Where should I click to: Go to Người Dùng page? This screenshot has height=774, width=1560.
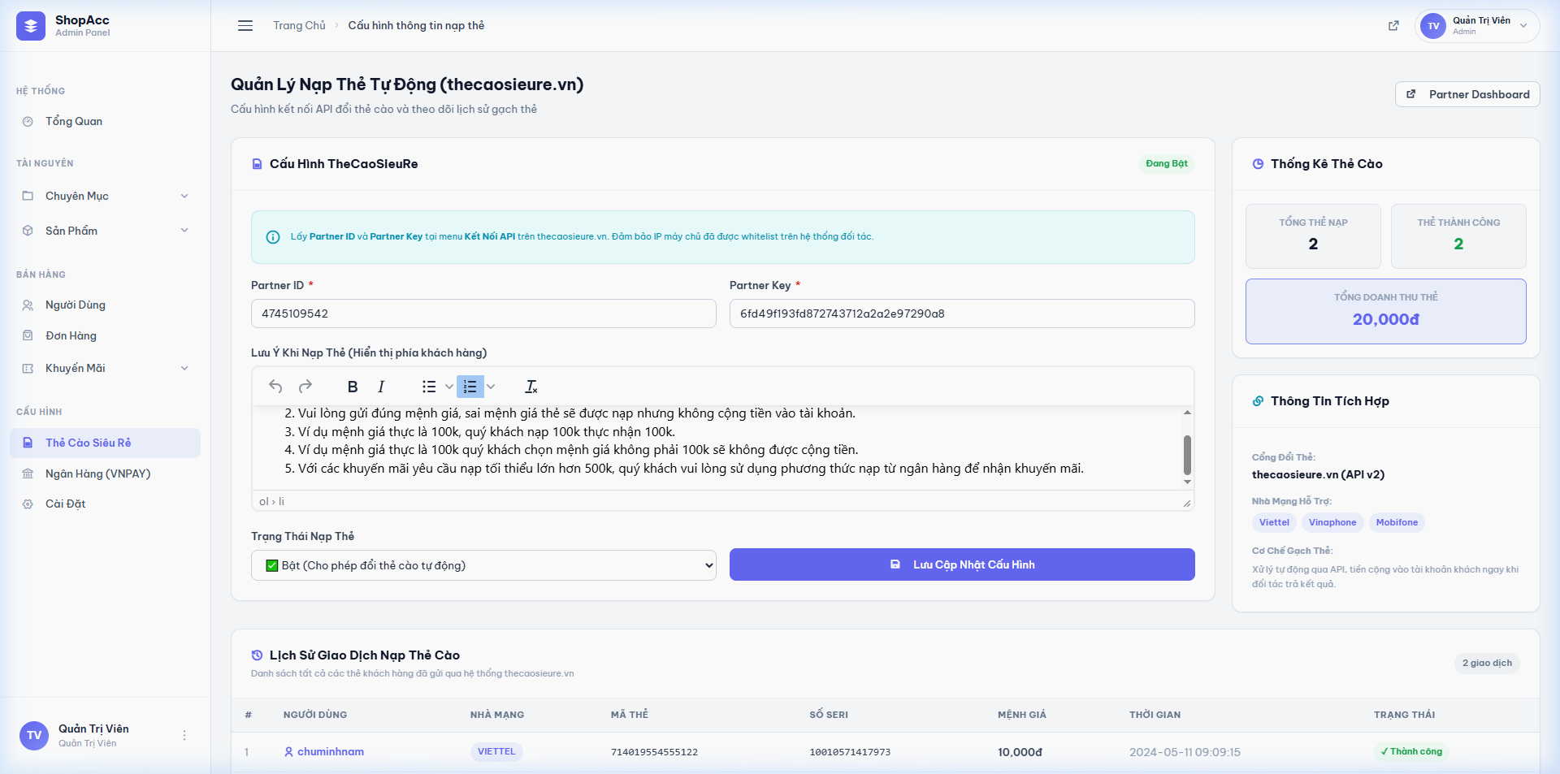coord(106,305)
